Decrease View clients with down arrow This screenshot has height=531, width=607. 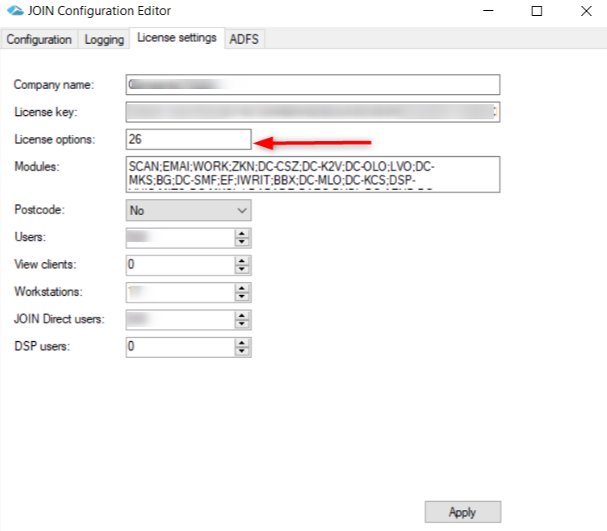point(242,269)
